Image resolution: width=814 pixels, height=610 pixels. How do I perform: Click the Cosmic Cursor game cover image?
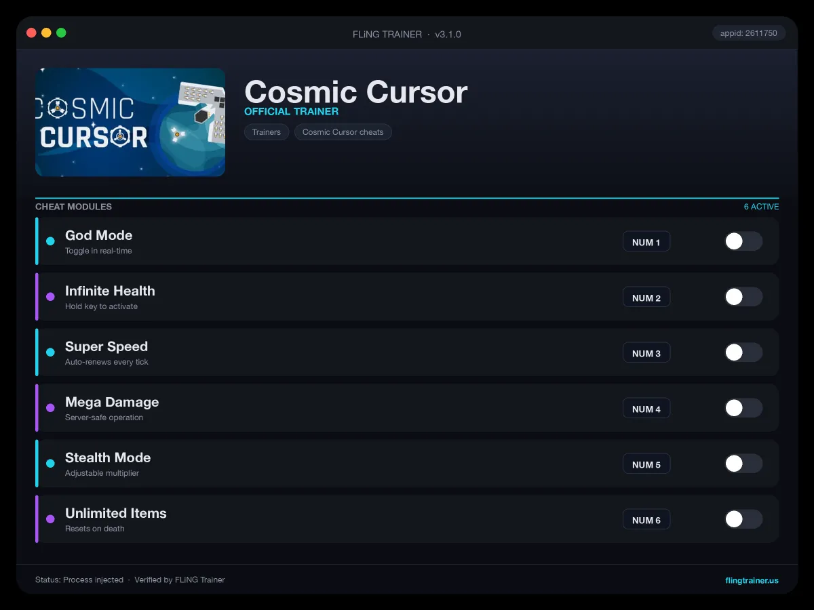tap(130, 122)
